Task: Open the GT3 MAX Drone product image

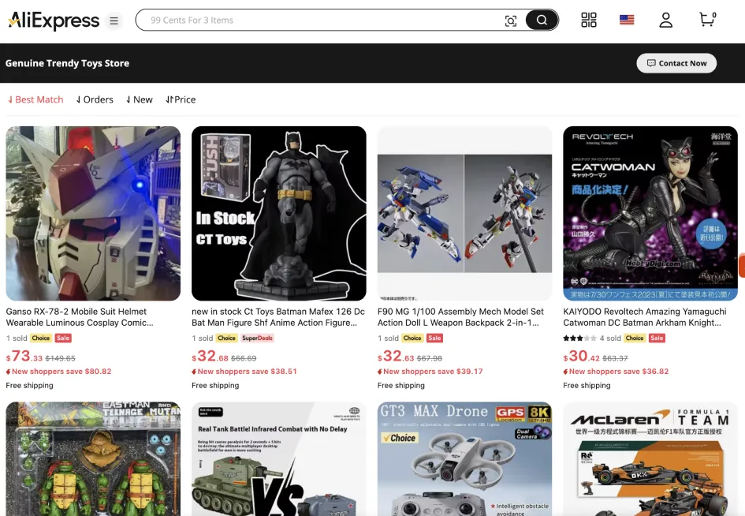Action: point(464,459)
